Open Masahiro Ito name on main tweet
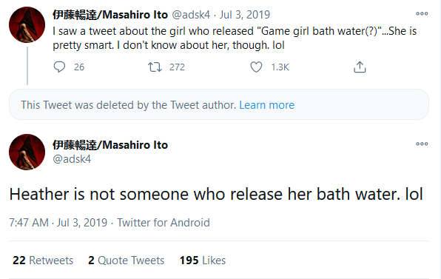441x279 pixels. point(110,145)
